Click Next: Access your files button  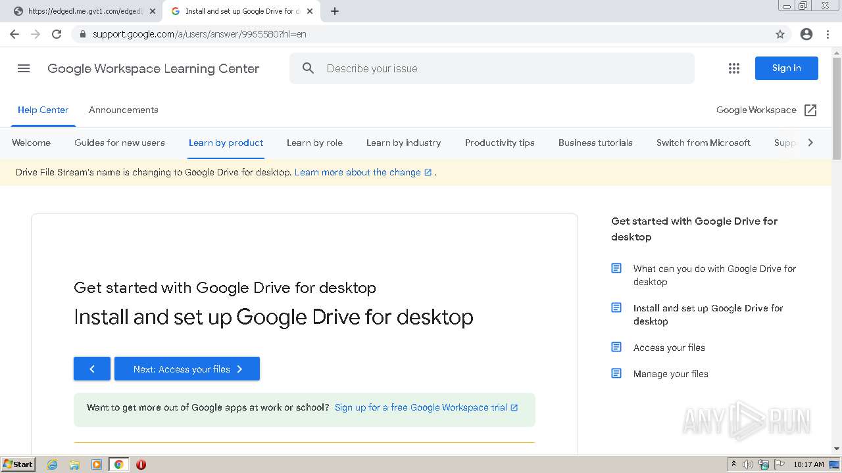187,369
